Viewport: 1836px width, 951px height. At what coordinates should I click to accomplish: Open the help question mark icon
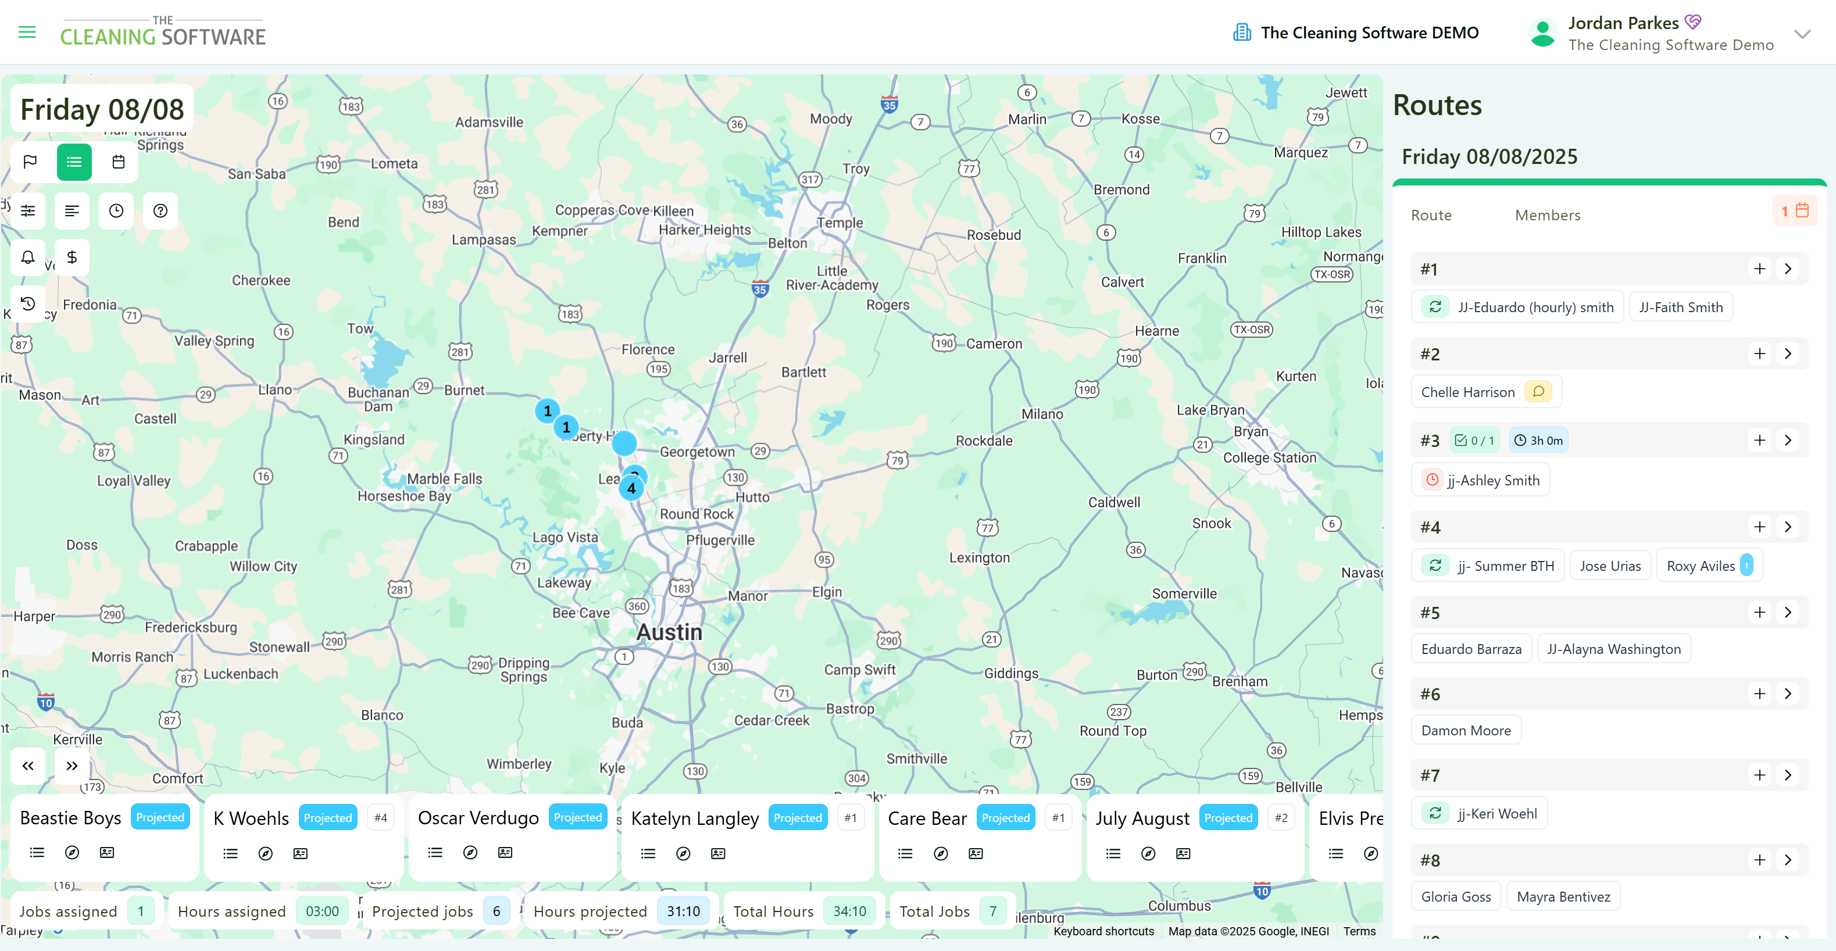tap(160, 210)
